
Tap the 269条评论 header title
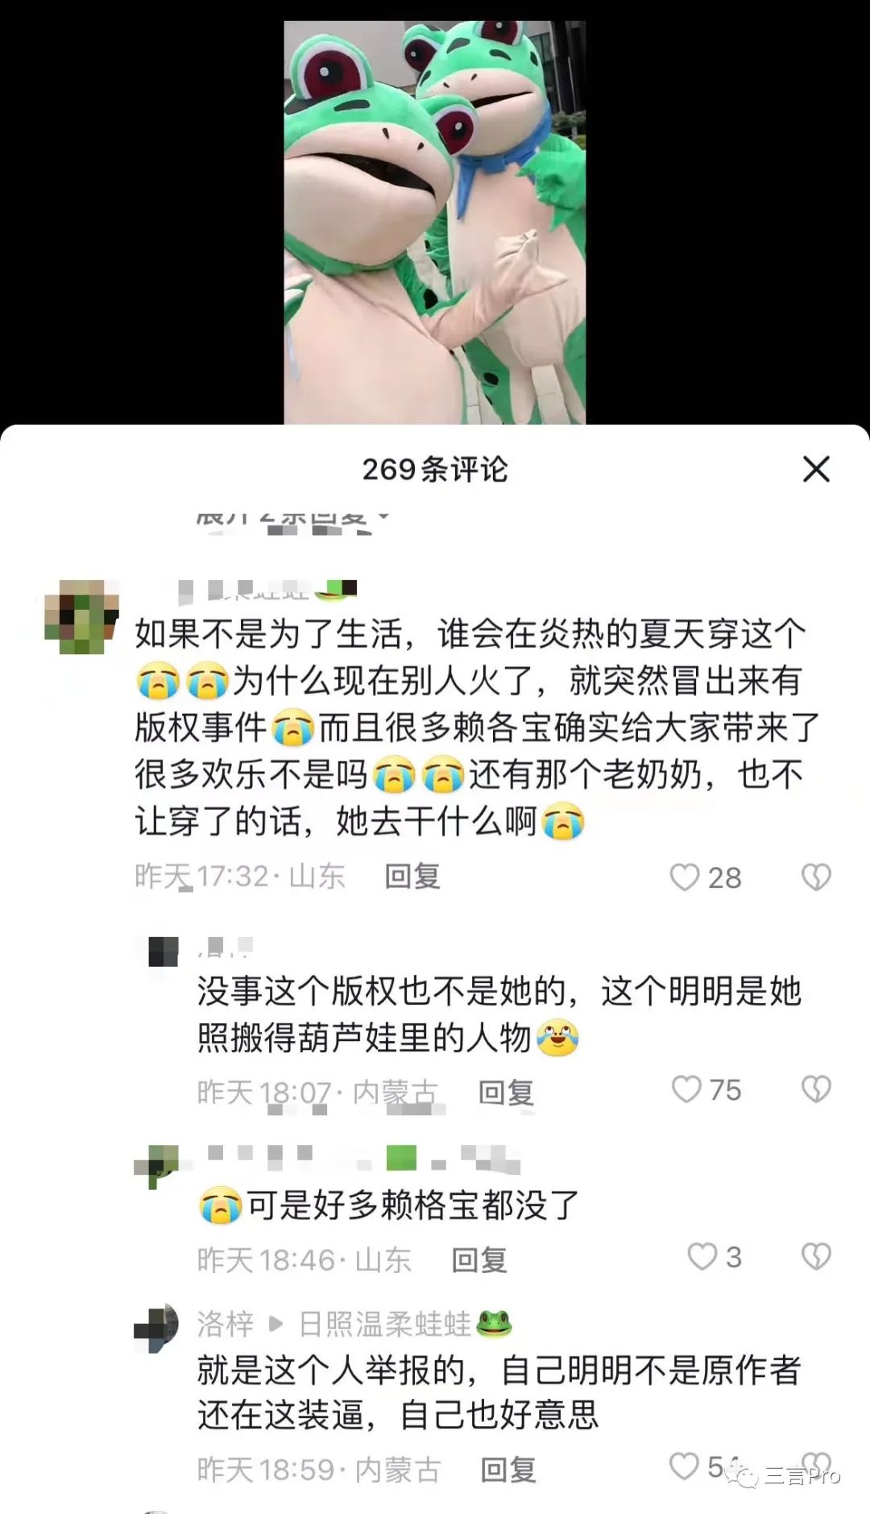[x=435, y=469]
